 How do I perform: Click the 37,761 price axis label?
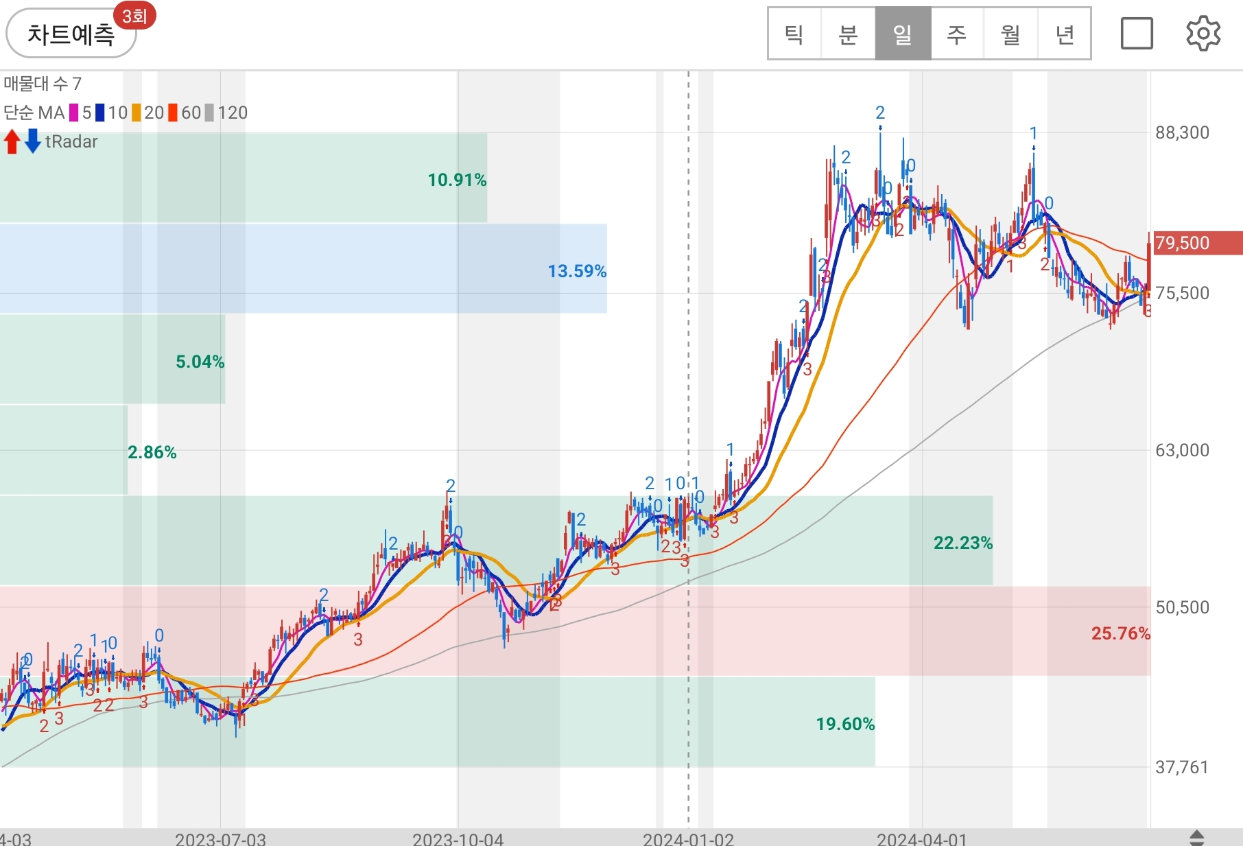(1183, 767)
